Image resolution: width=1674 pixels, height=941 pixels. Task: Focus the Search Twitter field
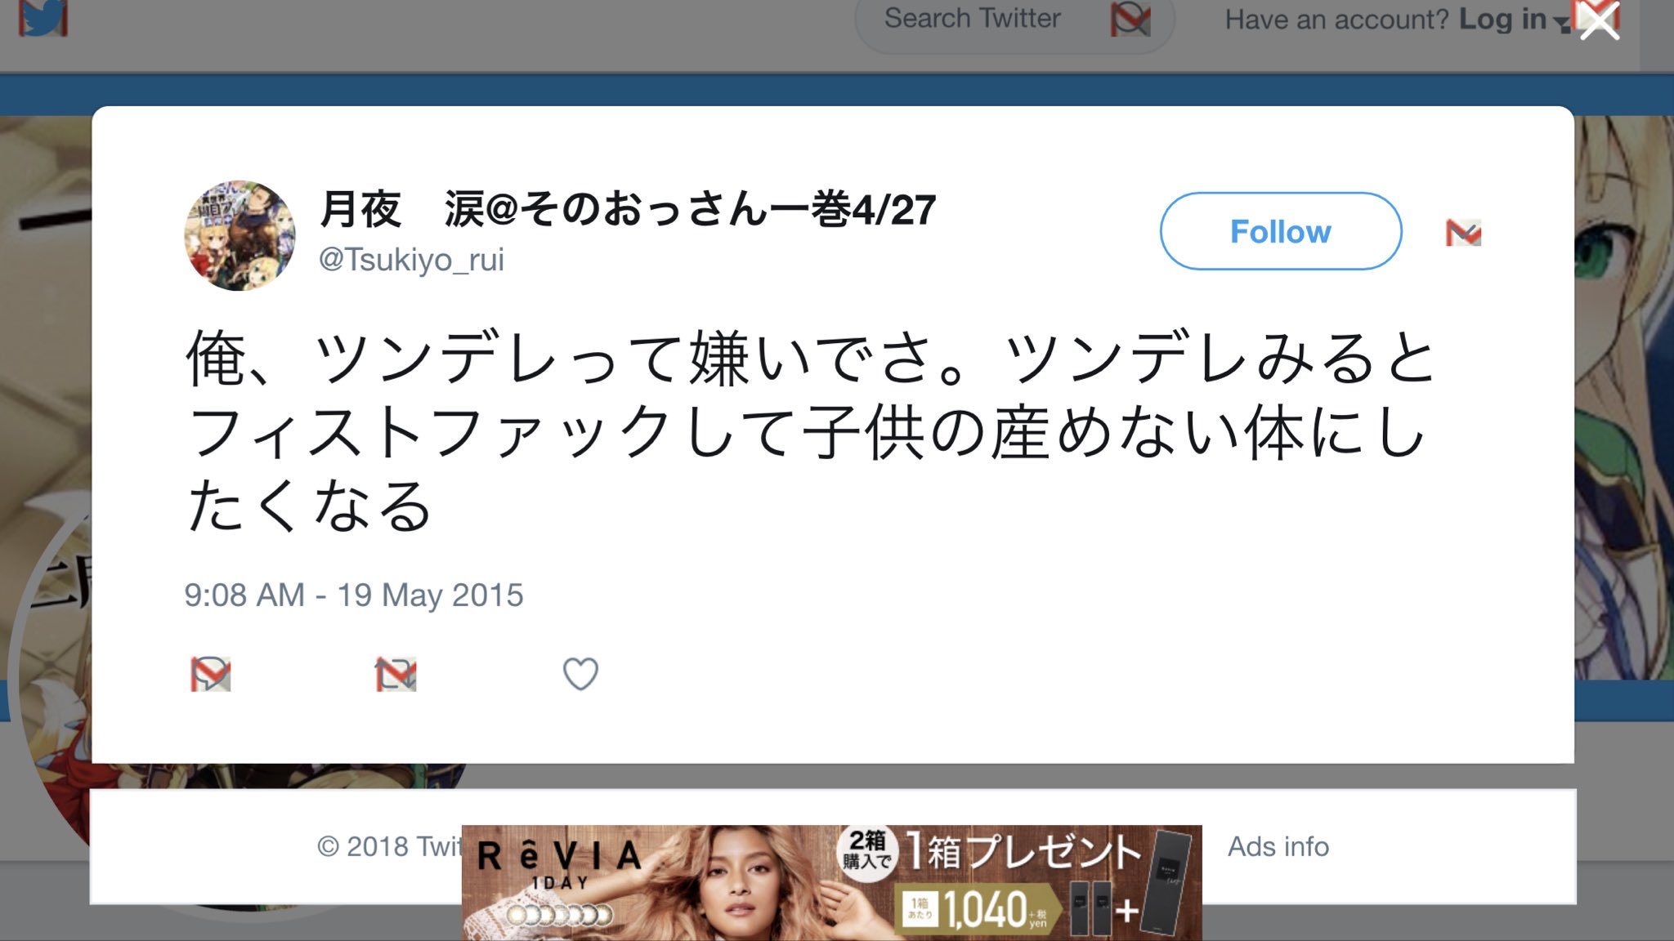(973, 20)
